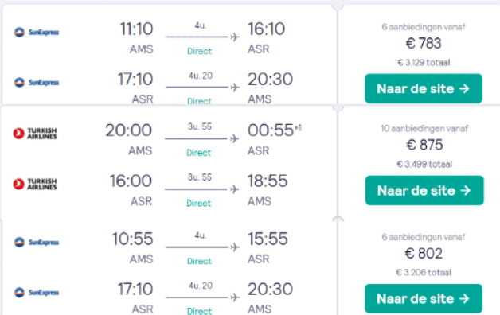Click SunExpress logo on last 17:10 flight

[x=37, y=293]
